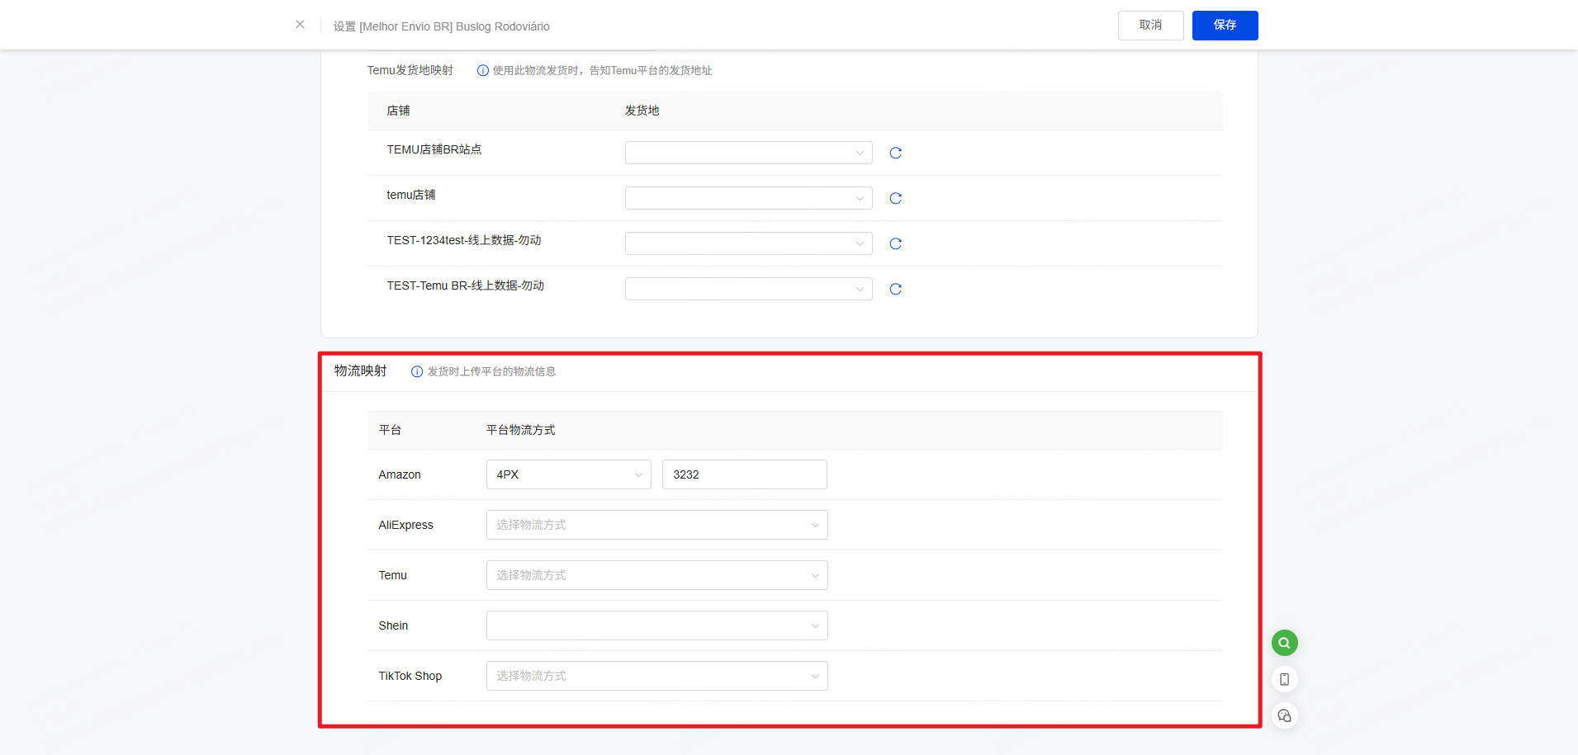Click info icon beside 物流映射 heading
This screenshot has height=755, width=1578.
click(x=417, y=372)
